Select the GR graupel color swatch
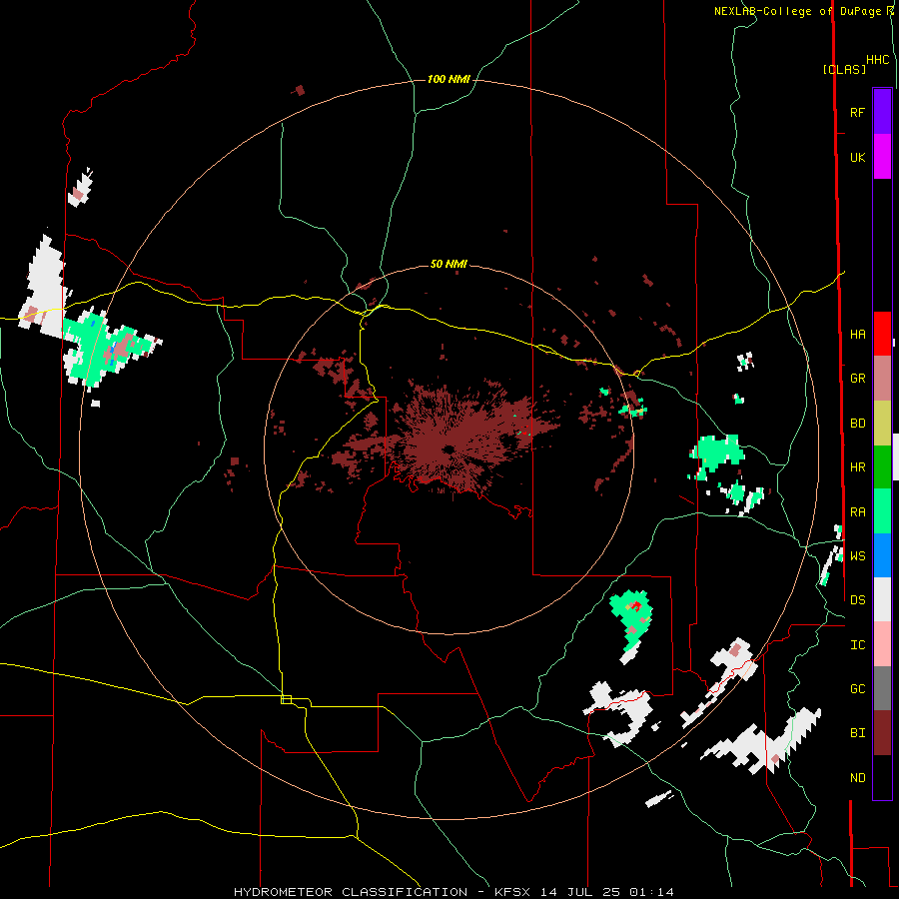This screenshot has width=899, height=899. click(x=882, y=379)
